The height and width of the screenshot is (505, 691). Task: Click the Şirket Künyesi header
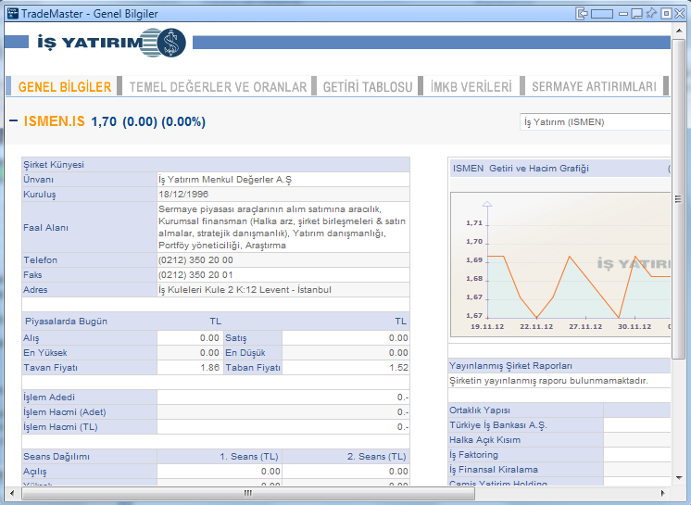point(216,165)
